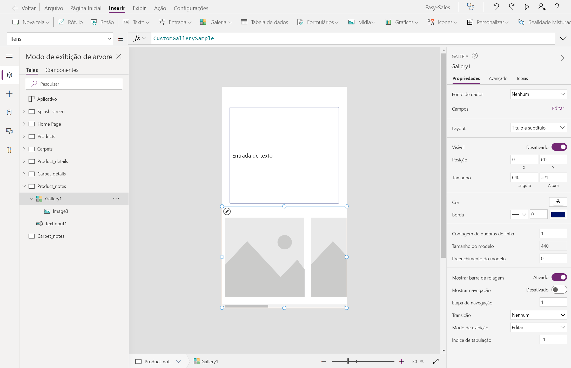The height and width of the screenshot is (368, 571).
Task: Click the Pesquisar search field
Action: pyautogui.click(x=74, y=84)
